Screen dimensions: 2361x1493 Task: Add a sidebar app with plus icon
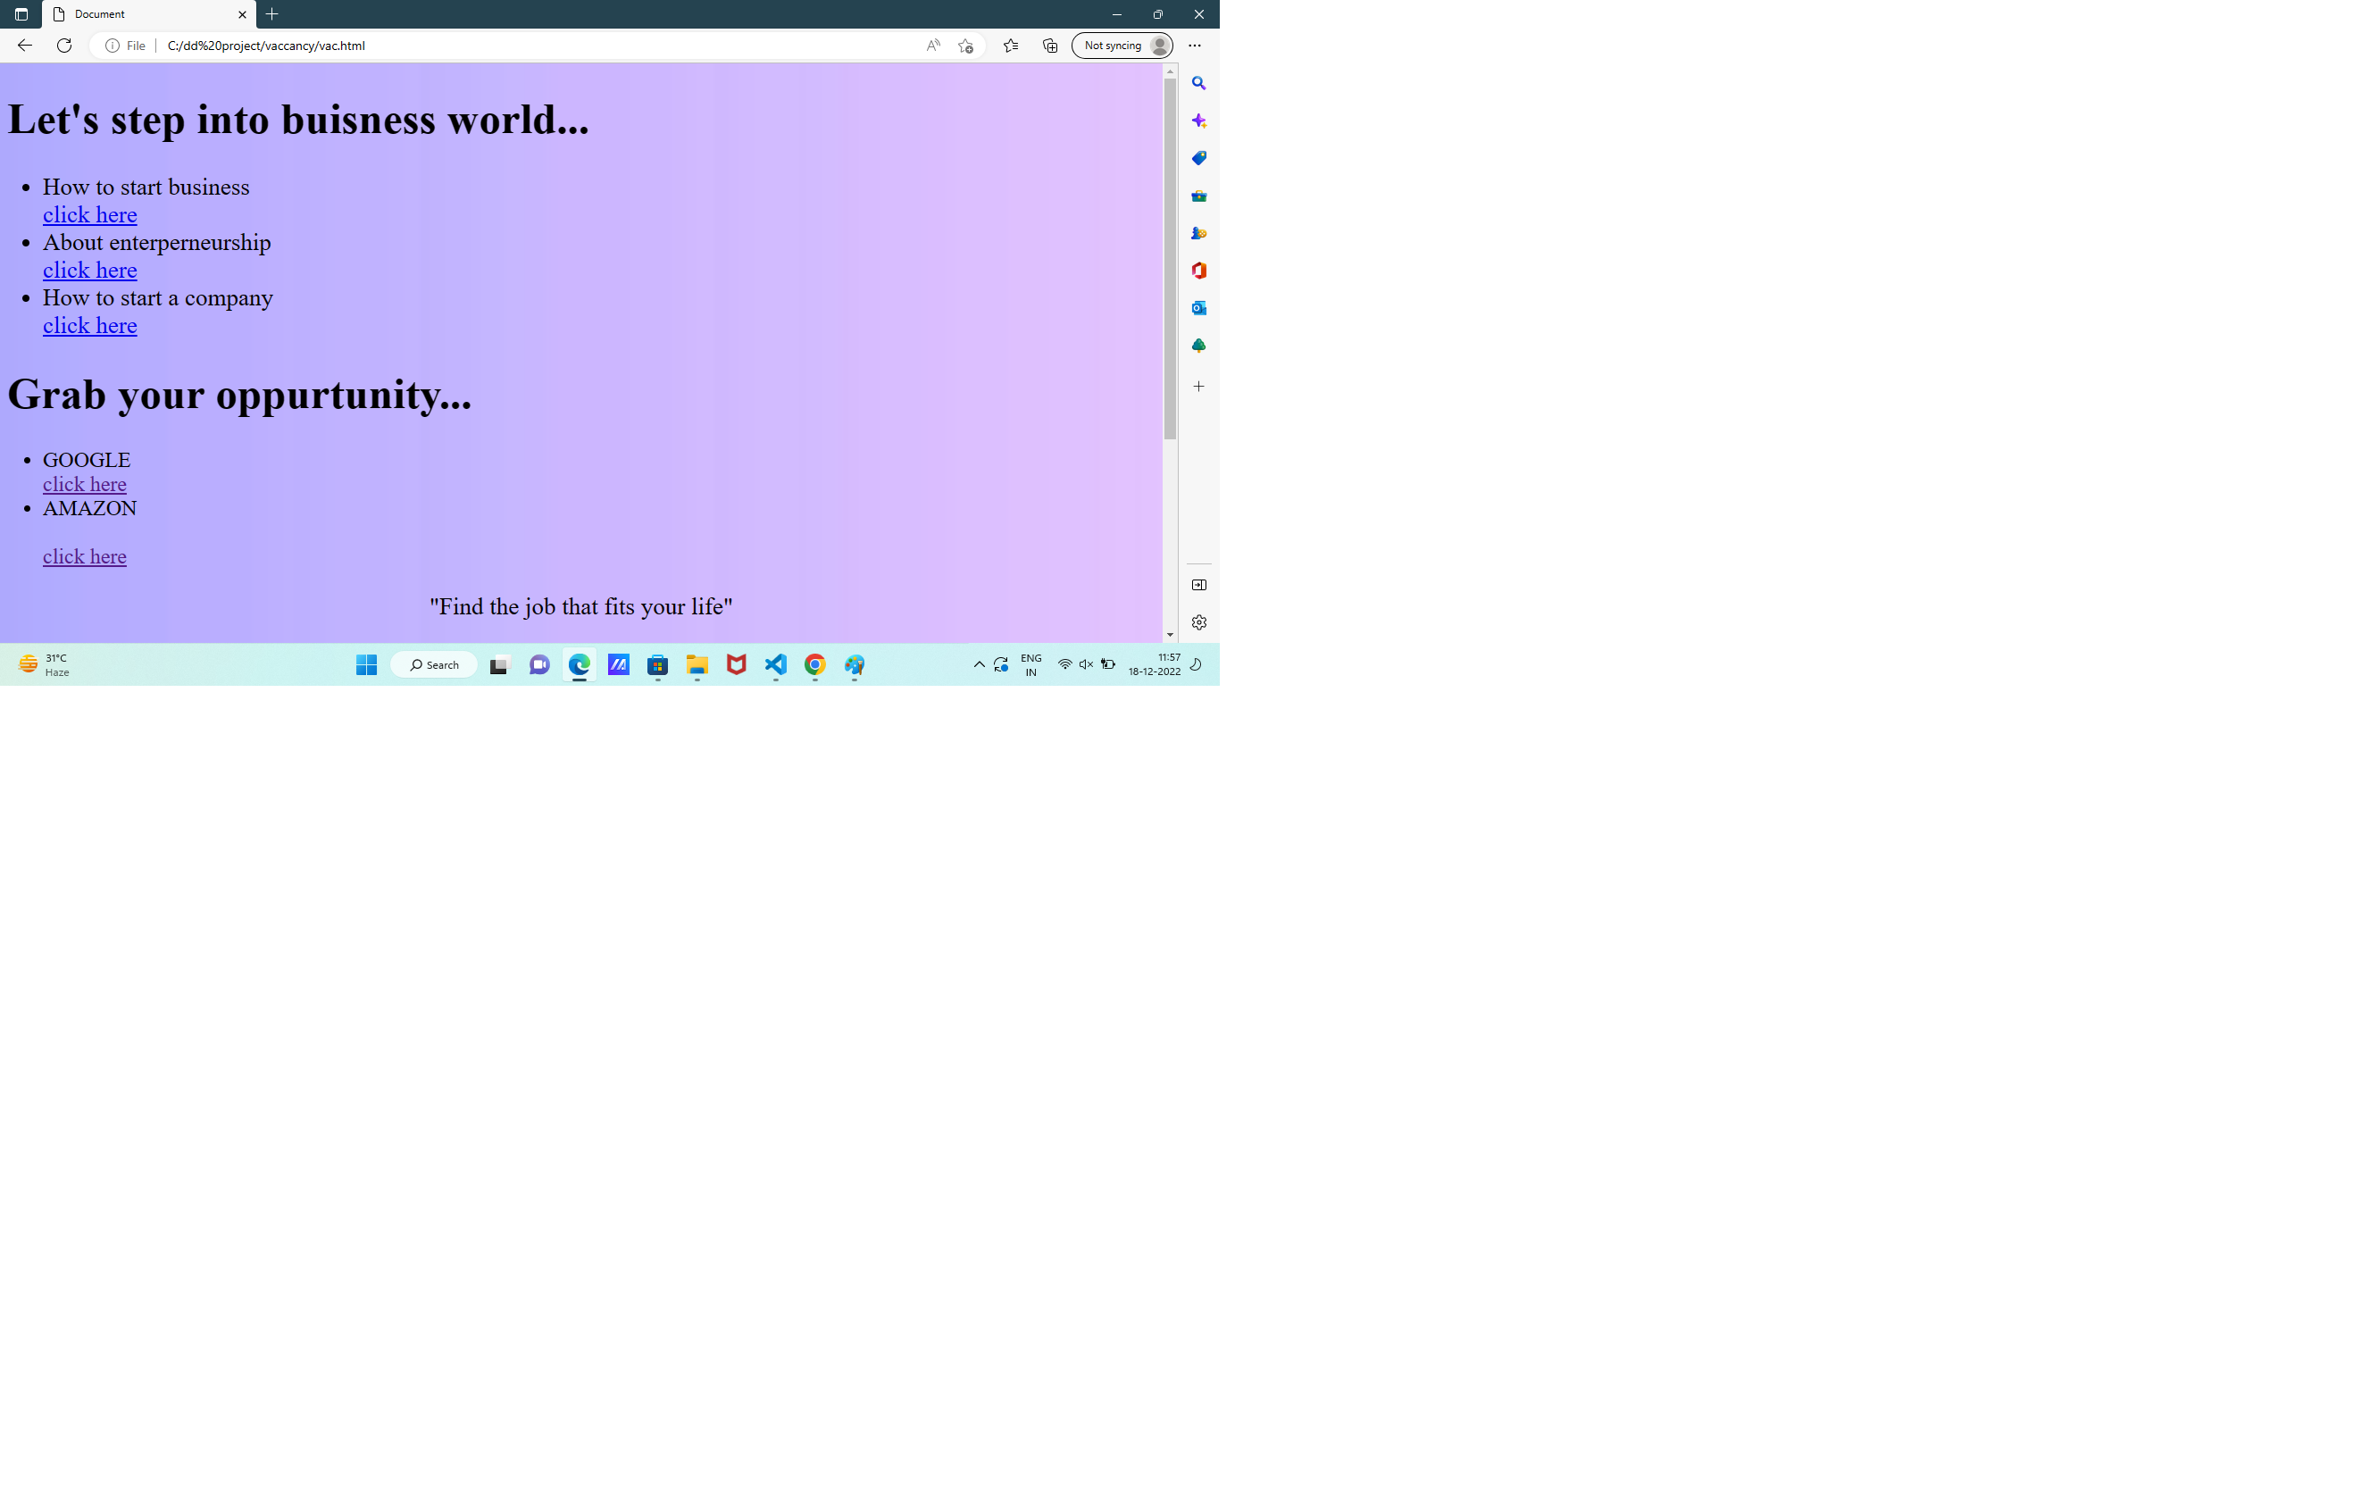(1198, 387)
